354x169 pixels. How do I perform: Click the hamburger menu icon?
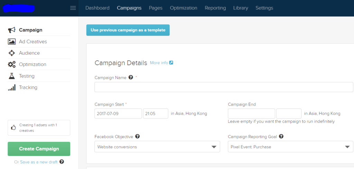(73, 8)
